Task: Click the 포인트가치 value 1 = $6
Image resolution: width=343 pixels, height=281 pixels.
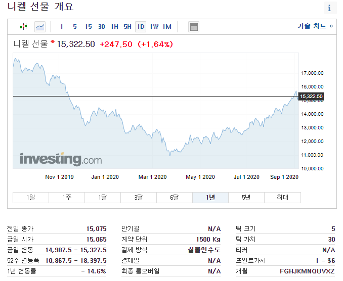Action: [x=325, y=261]
